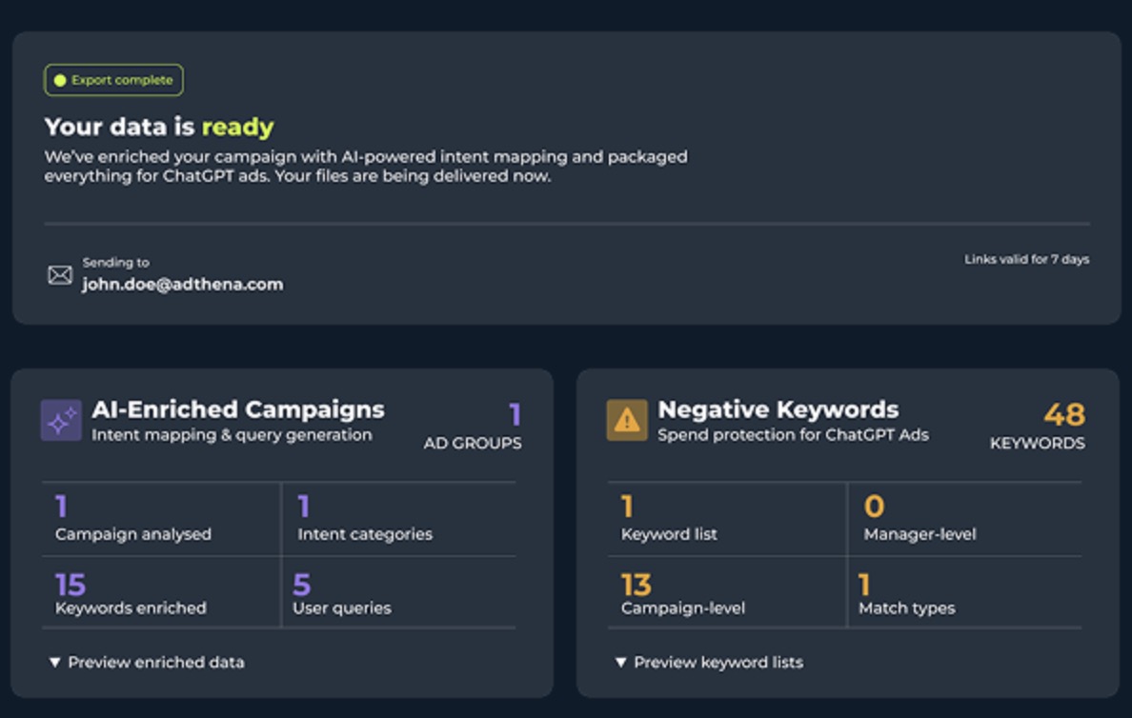1132x718 pixels.
Task: Click the Keyword list stat cell
Action: point(727,519)
